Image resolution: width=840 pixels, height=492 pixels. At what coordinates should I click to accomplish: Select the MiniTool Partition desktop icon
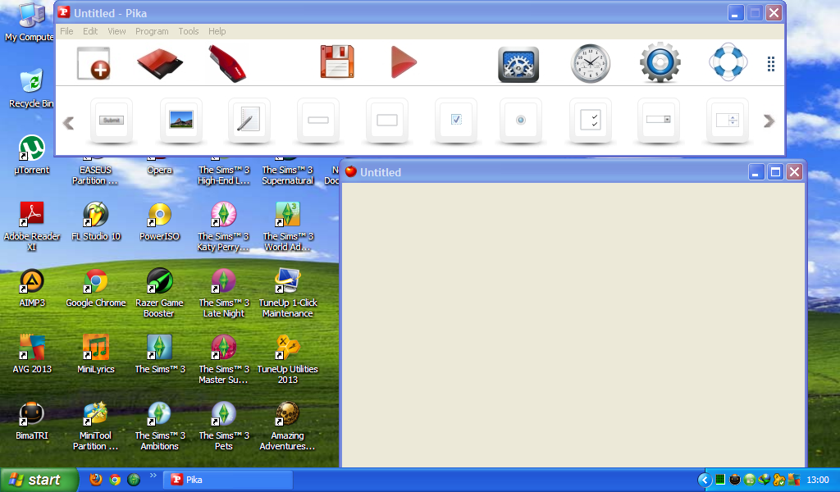click(96, 425)
